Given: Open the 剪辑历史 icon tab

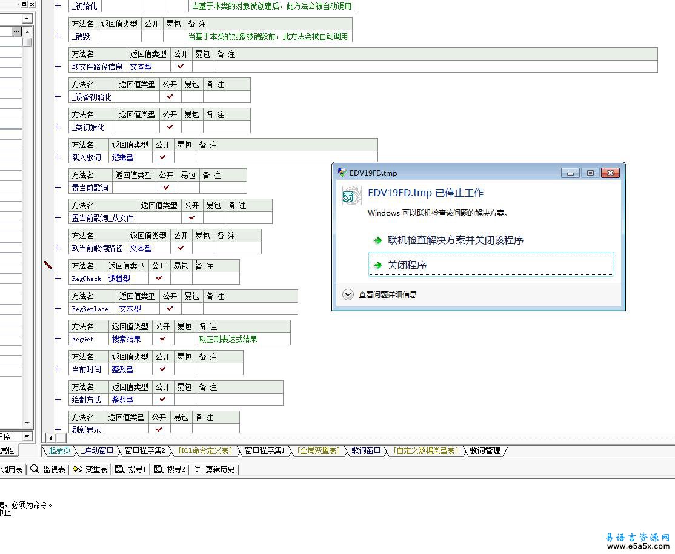Looking at the screenshot, I should pyautogui.click(x=198, y=469).
